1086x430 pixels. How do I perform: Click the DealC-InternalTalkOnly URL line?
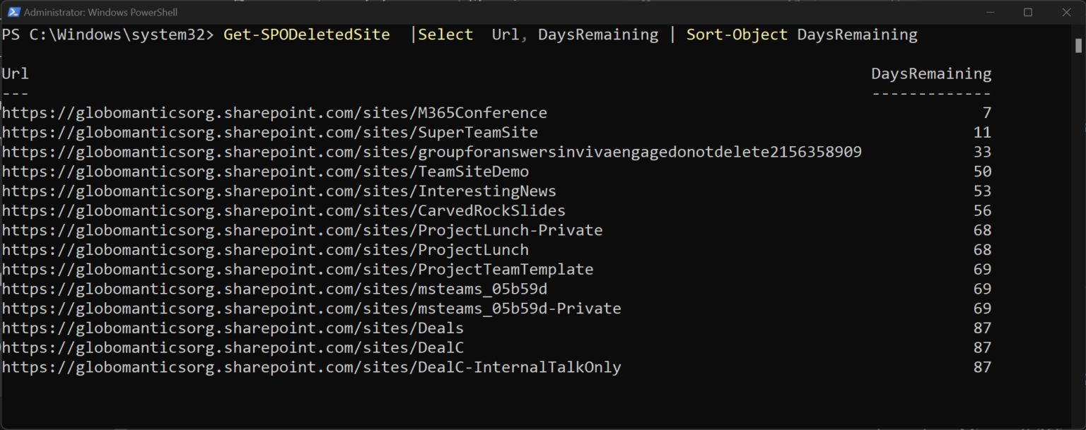pos(311,366)
